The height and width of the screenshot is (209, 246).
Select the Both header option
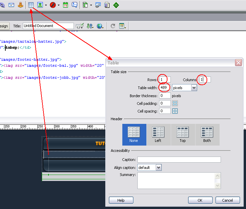pyautogui.click(x=207, y=135)
